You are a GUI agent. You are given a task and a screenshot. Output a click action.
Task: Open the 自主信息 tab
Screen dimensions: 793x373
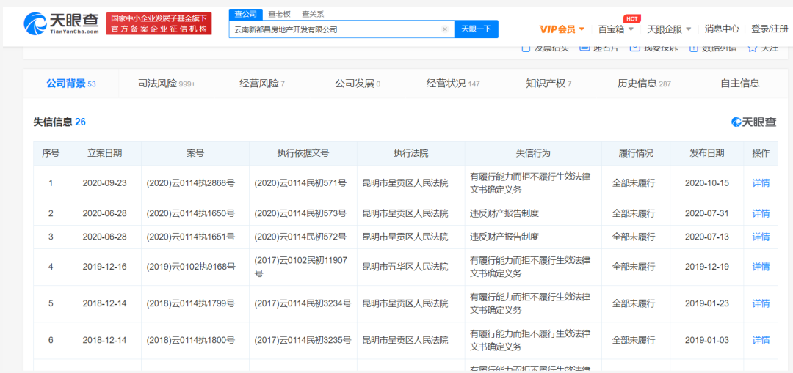point(740,84)
